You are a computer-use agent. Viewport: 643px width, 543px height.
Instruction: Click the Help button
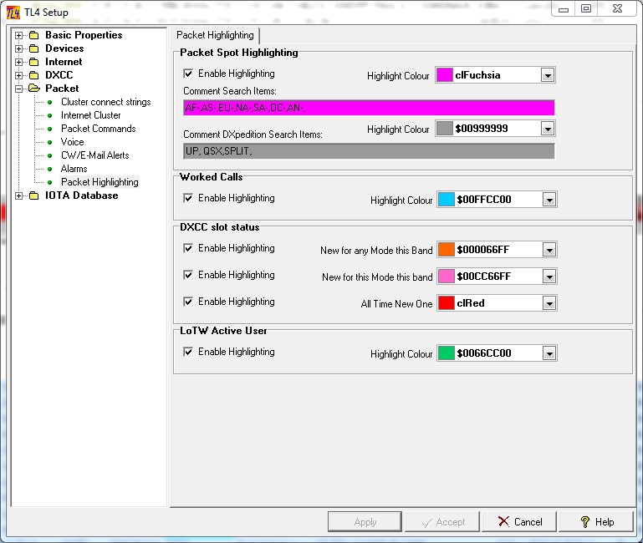597,522
